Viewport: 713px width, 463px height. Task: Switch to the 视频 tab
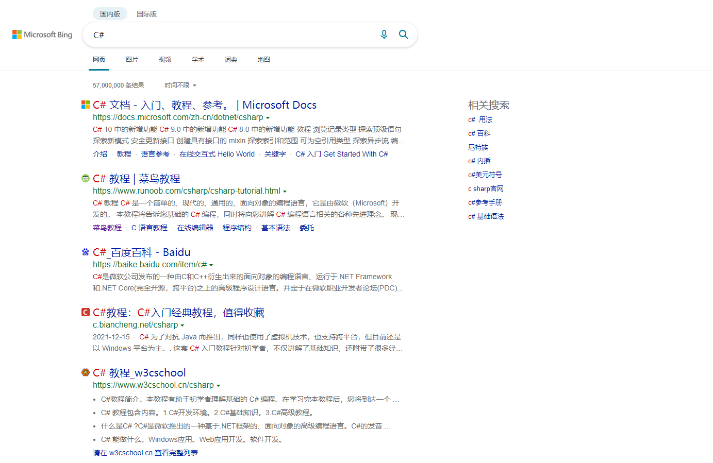pyautogui.click(x=165, y=60)
